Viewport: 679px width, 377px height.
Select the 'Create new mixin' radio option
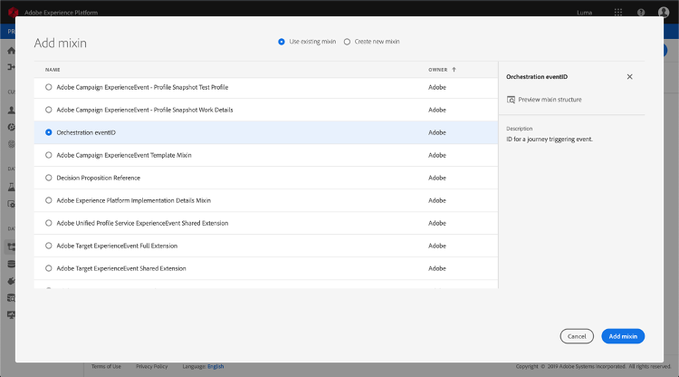tap(347, 42)
